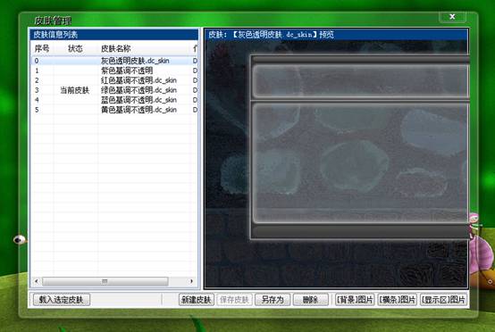The width and height of the screenshot is (495, 332).
Task: Click the list's right scroll arrow
Action: [x=191, y=281]
